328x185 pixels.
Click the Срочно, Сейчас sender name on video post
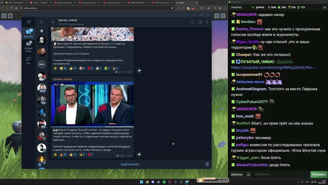point(63,79)
